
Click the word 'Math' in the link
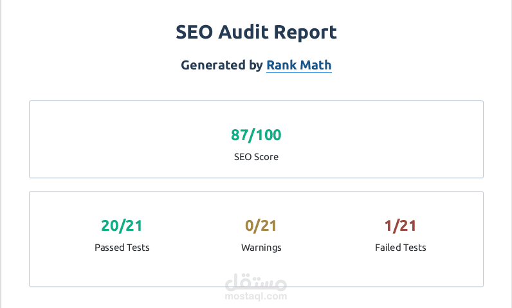[x=316, y=65]
